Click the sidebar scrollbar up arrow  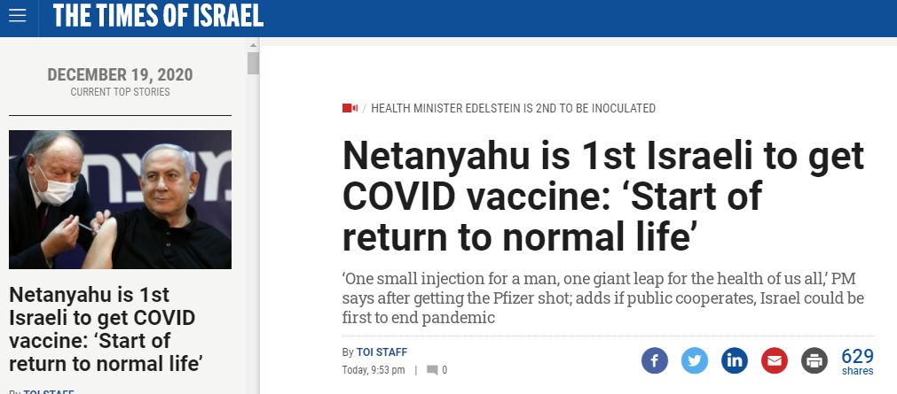[x=253, y=46]
